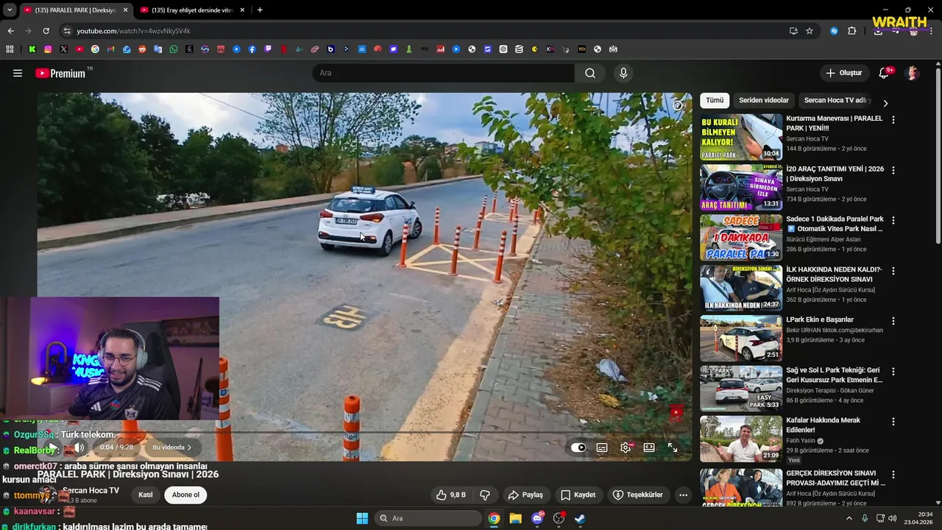942x530 pixels.
Task: Open options for Sağ ve Sol L Park video
Action: click(893, 372)
